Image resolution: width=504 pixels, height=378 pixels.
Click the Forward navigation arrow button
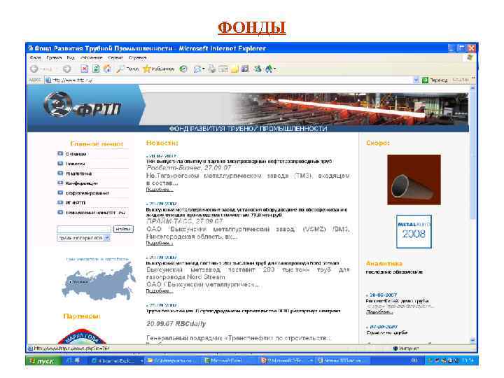67,69
